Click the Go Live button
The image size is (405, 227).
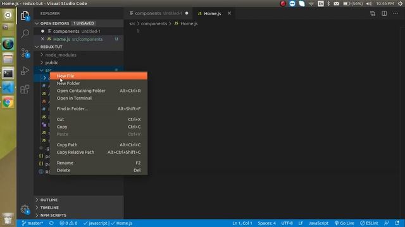point(344,223)
